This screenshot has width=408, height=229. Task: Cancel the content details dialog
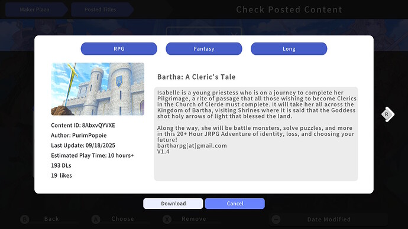[x=235, y=204]
